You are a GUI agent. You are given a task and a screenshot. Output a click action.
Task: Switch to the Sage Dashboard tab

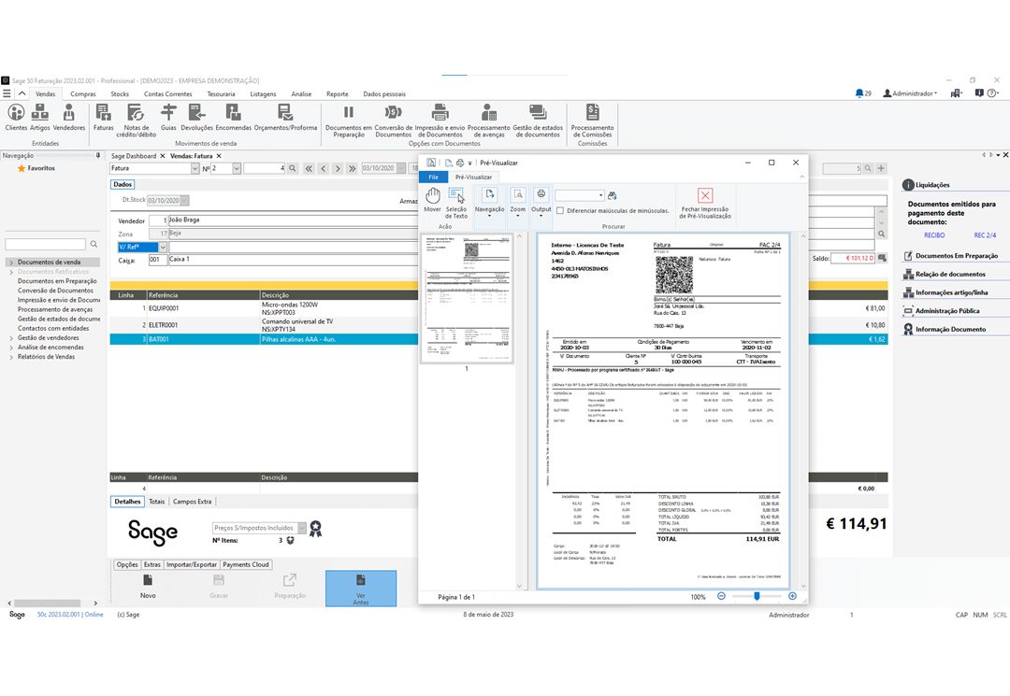(134, 156)
